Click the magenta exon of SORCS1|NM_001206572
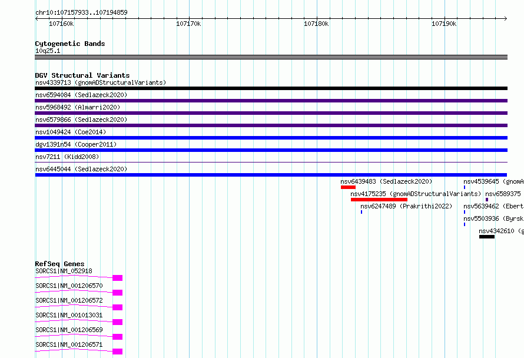 (118, 307)
